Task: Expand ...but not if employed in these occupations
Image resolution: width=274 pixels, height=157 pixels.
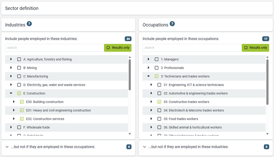Action: coord(7,147)
